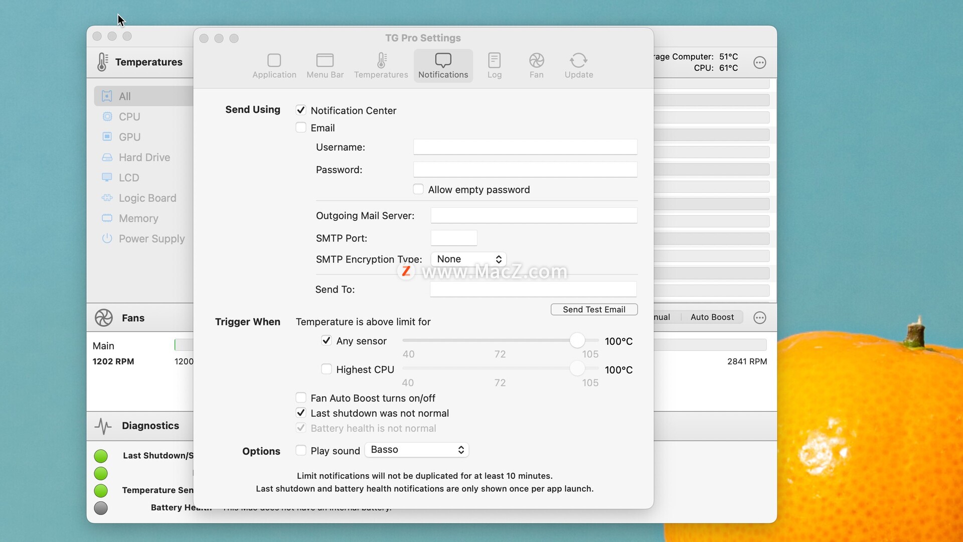Click the Battery Health gray status indicator

pos(101,508)
